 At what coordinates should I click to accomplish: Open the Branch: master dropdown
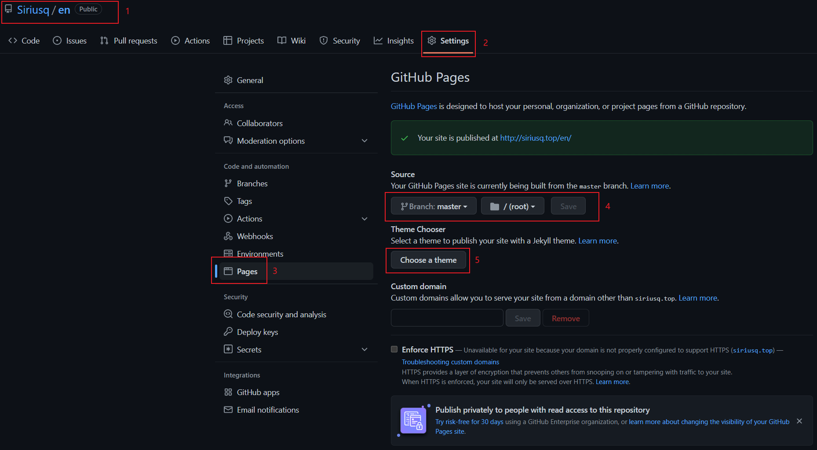tap(434, 206)
